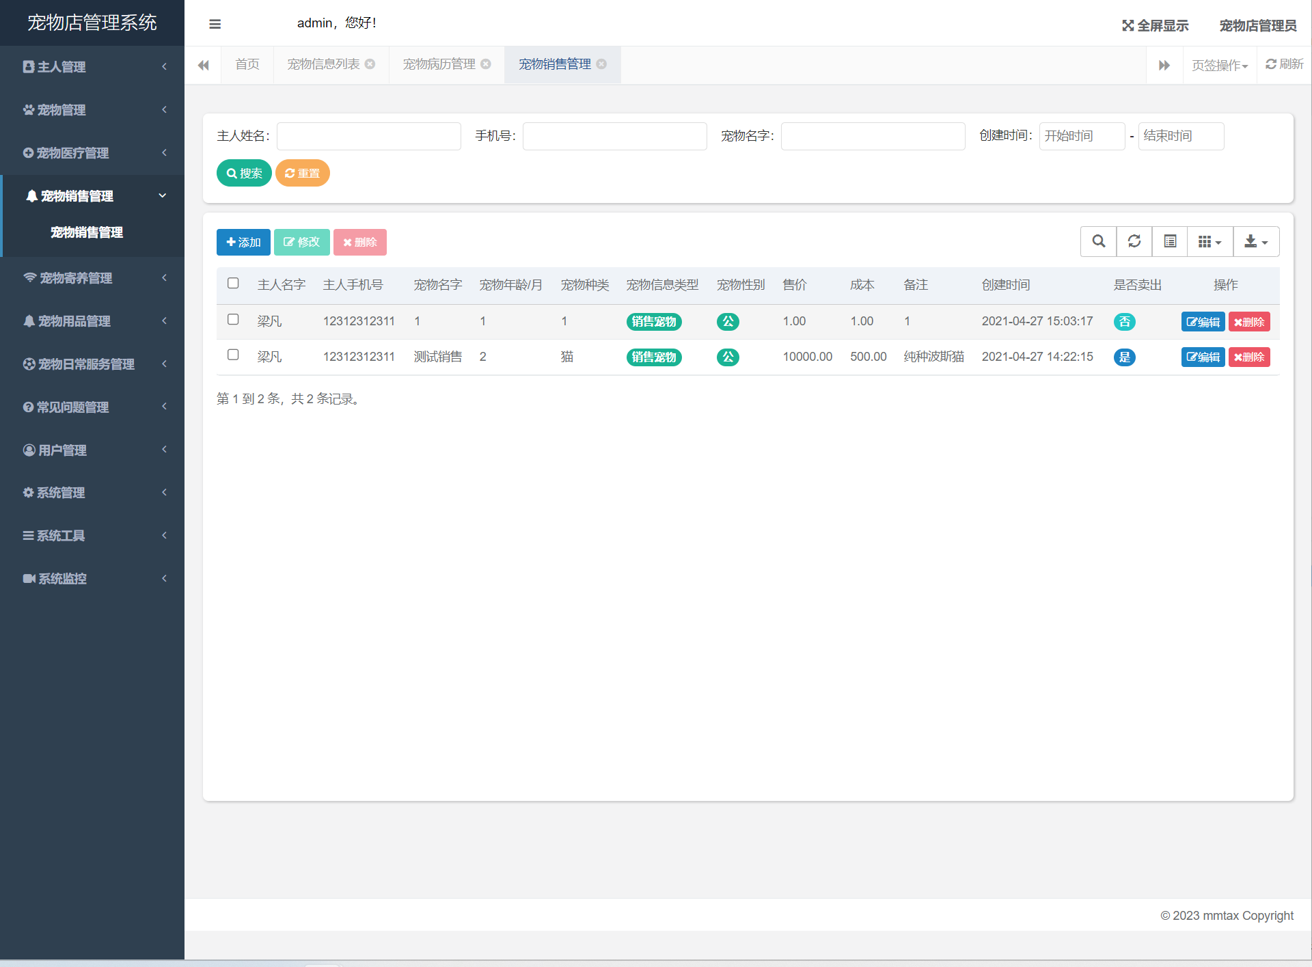
Task: Click the blue 添加 button
Action: pyautogui.click(x=243, y=242)
